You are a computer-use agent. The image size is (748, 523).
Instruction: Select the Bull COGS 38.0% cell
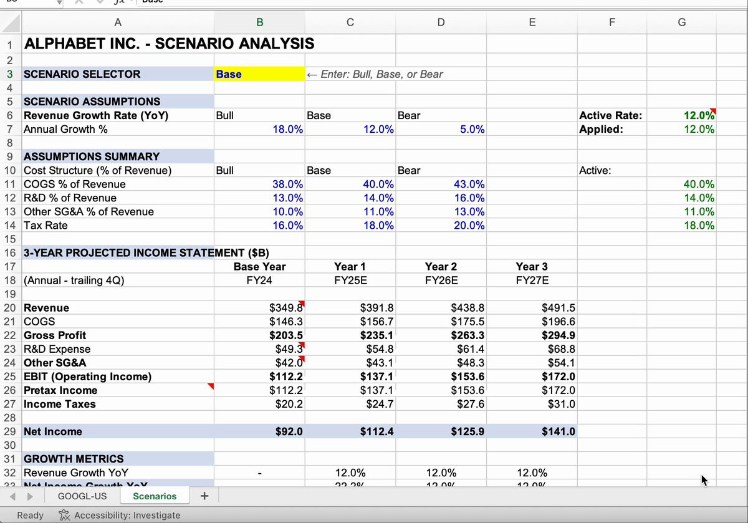coord(259,184)
